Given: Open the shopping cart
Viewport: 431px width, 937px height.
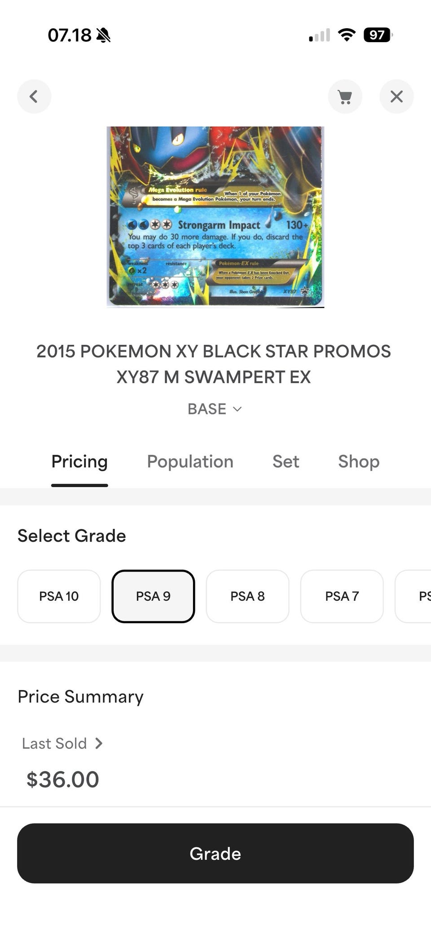Looking at the screenshot, I should click(x=345, y=97).
